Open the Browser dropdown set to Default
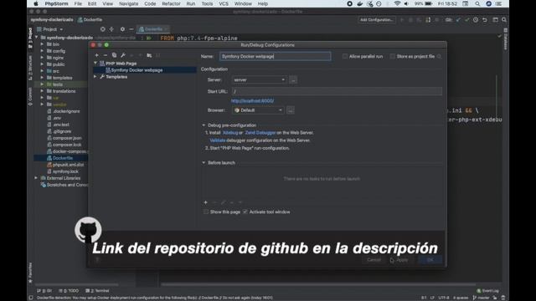 tap(258, 110)
